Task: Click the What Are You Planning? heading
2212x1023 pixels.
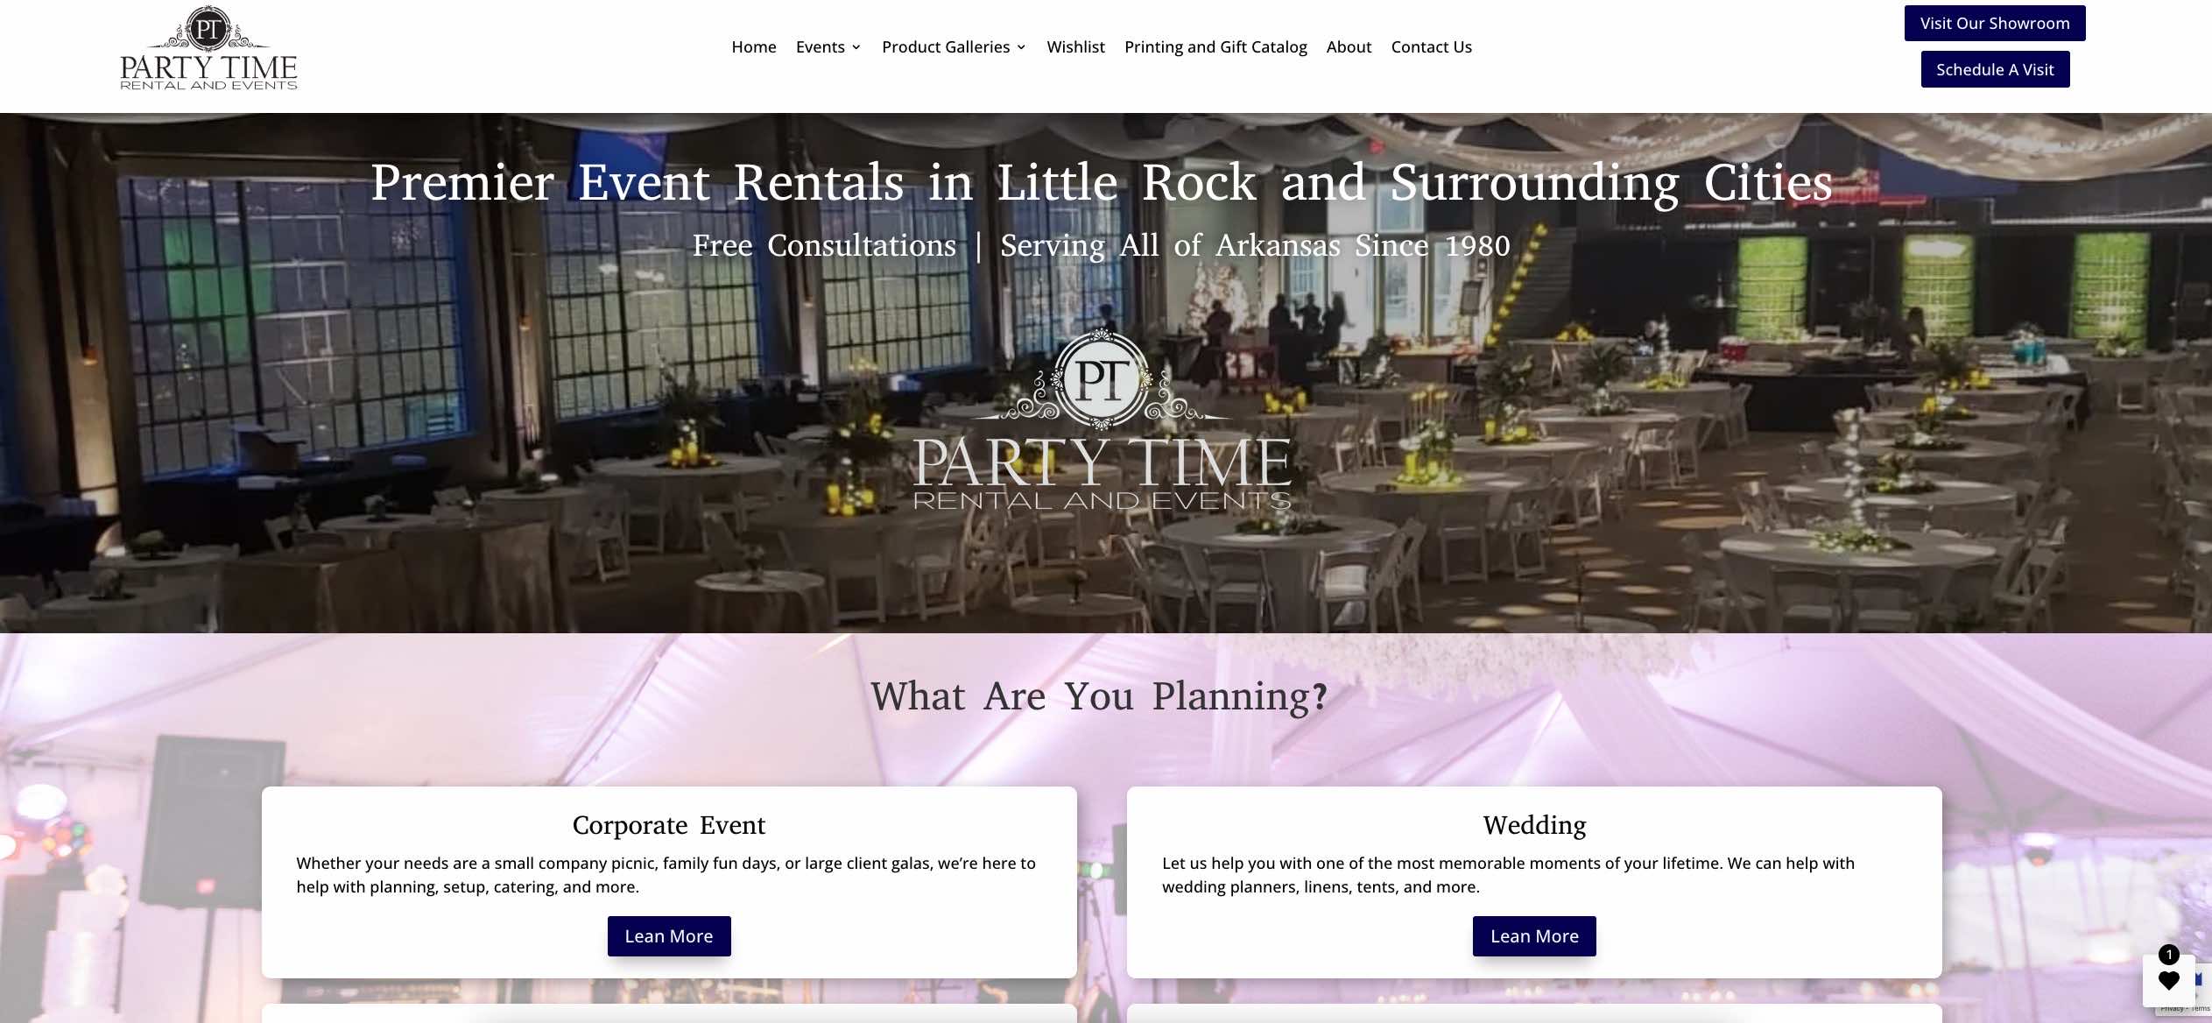Action: (x=1099, y=697)
